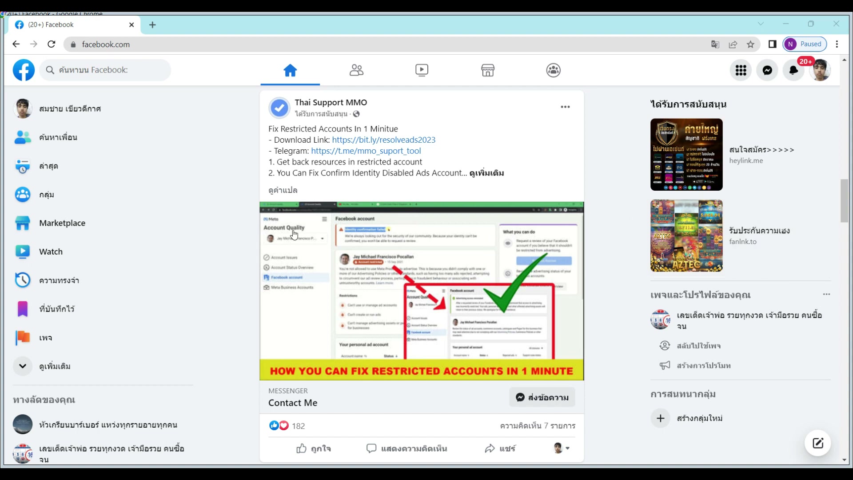Switch to the Home tab
Image resolution: width=853 pixels, height=480 pixels.
[290, 70]
